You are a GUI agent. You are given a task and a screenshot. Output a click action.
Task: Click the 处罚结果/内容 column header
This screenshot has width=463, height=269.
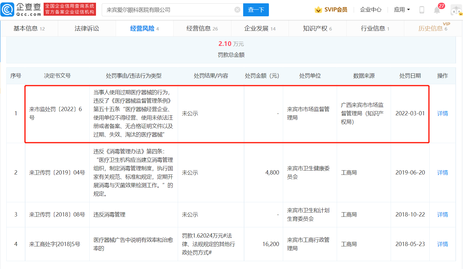coord(211,75)
